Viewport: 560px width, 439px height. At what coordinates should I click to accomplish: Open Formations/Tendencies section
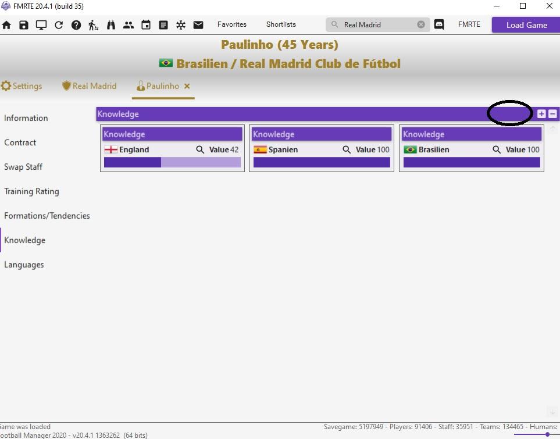point(47,216)
